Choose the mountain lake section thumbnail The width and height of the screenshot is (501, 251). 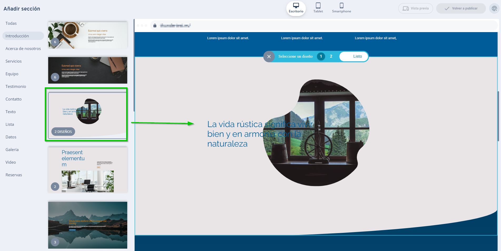(87, 225)
